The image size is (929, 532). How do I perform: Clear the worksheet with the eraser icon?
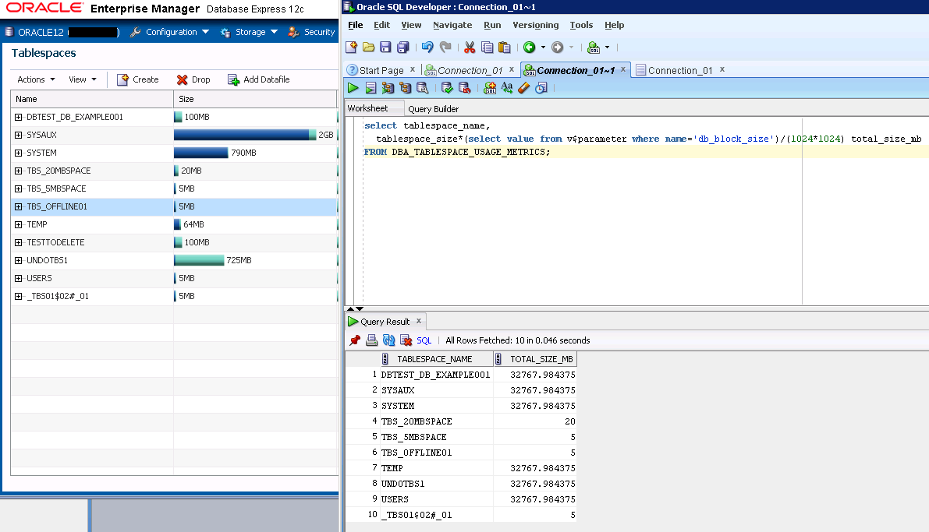(524, 88)
